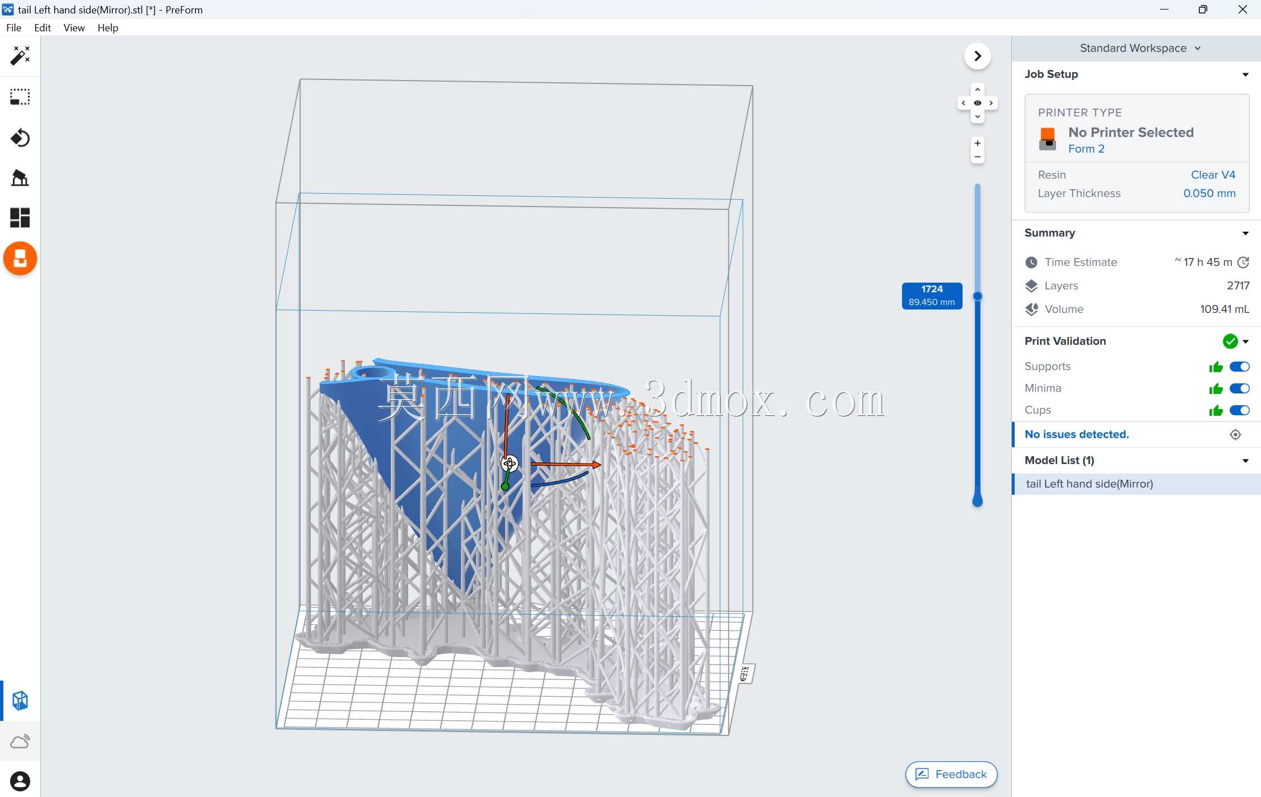Click the Cups thumbs-up icon
Image resolution: width=1261 pixels, height=797 pixels.
(x=1216, y=410)
